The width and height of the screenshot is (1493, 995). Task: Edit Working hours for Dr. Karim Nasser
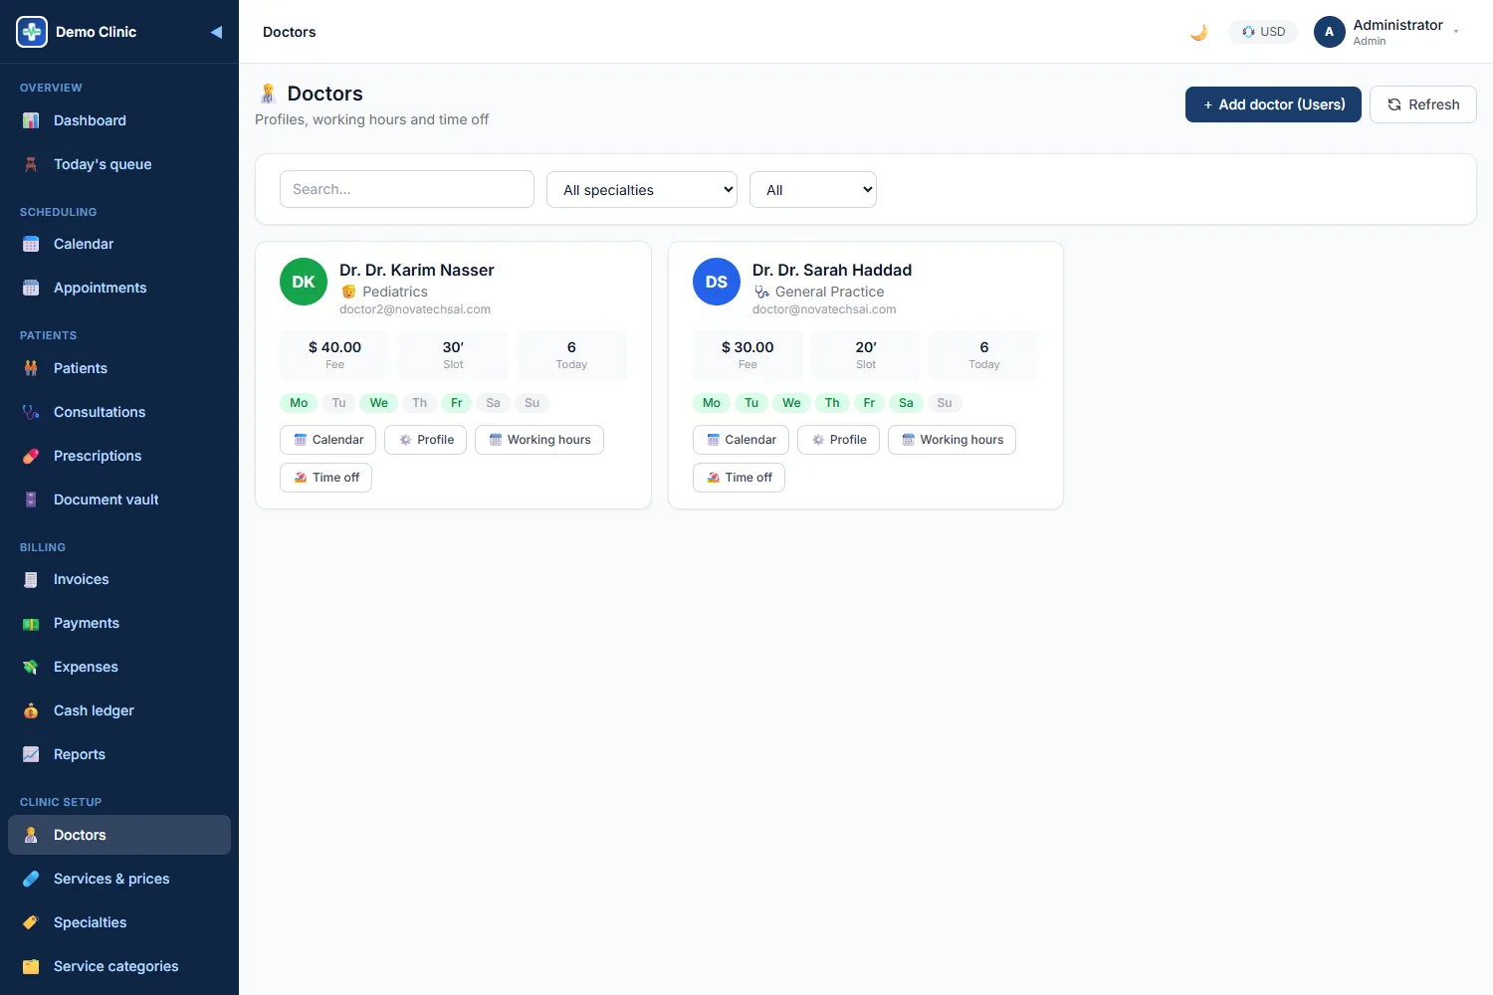[x=539, y=440]
